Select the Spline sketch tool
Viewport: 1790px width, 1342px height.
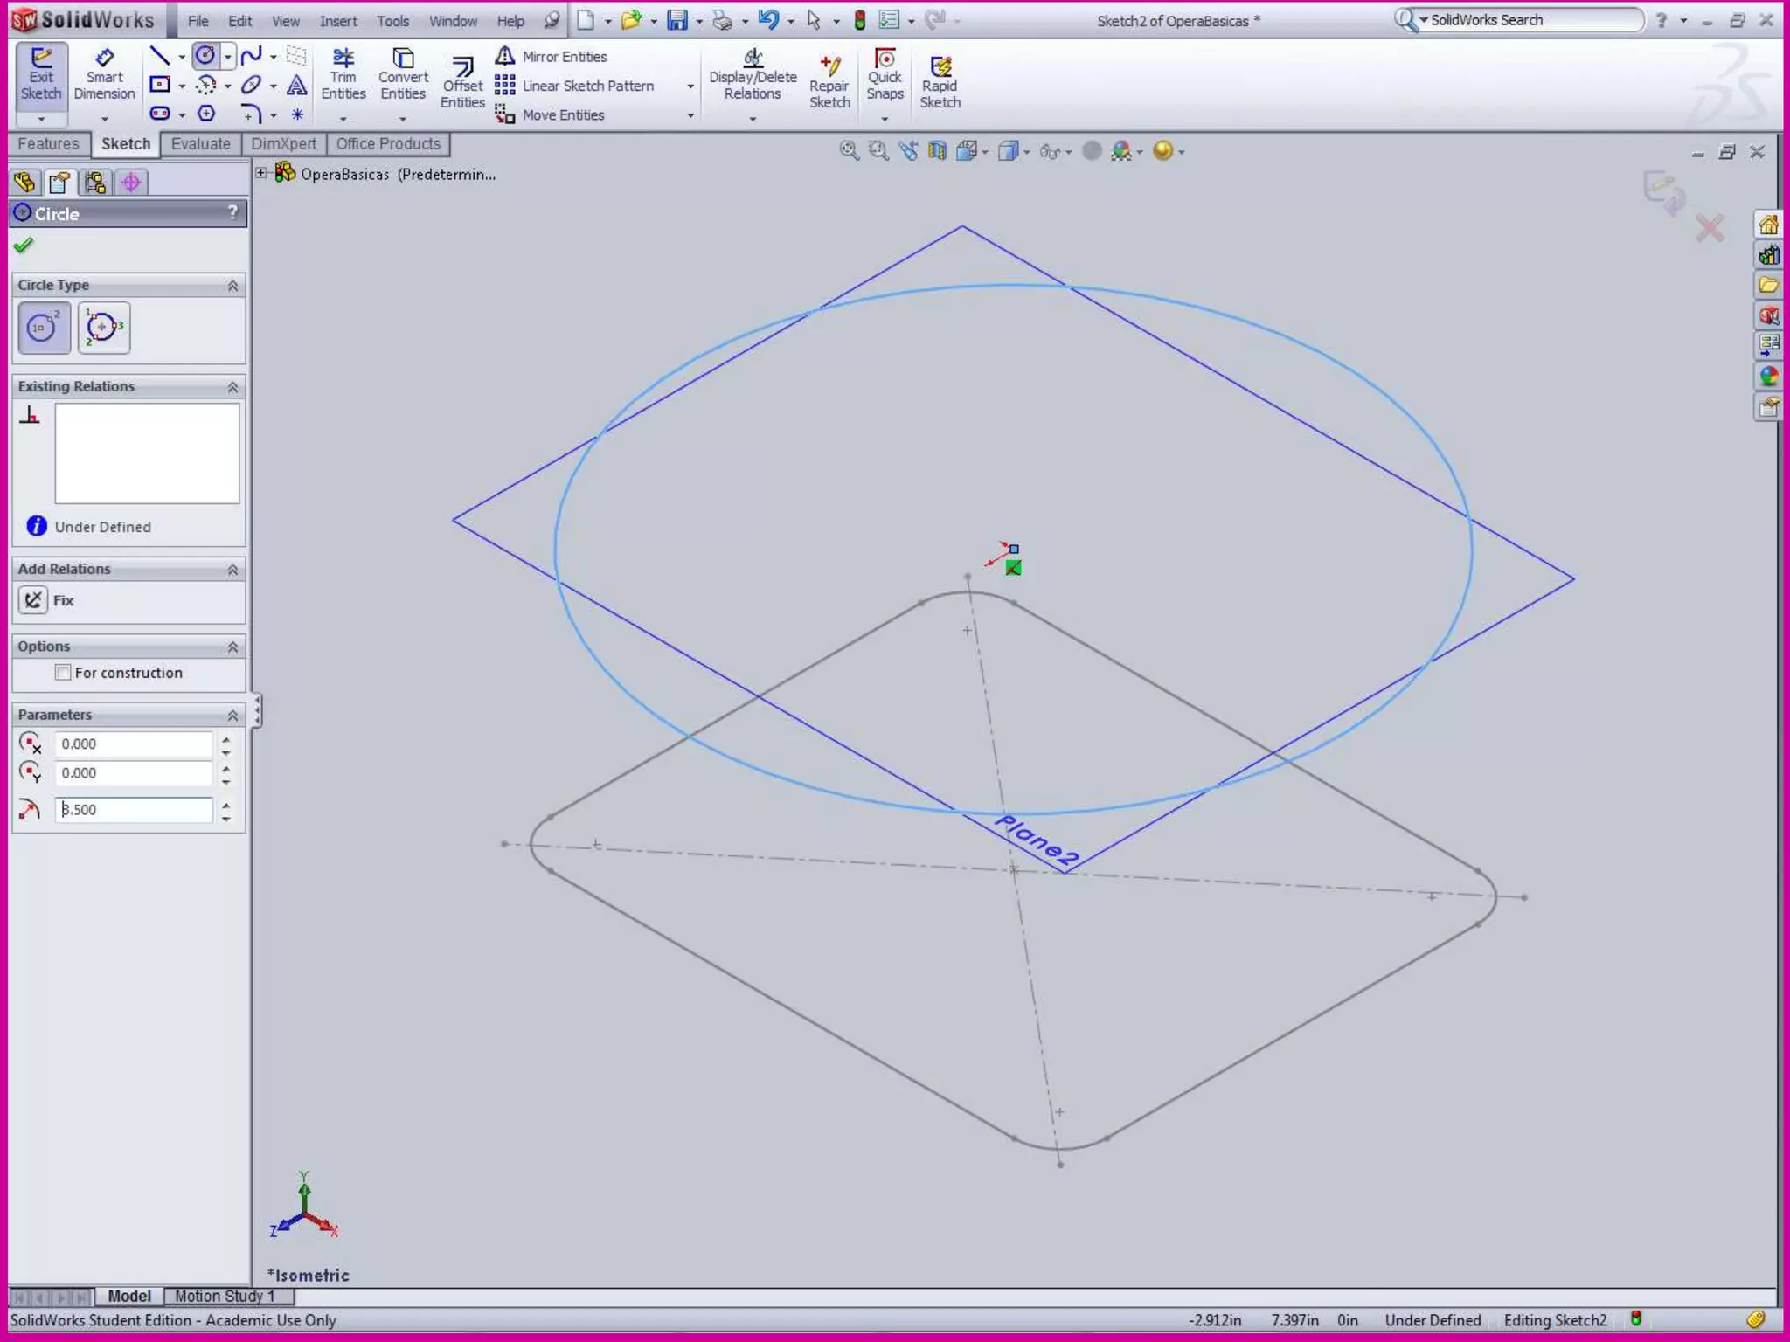pos(252,57)
